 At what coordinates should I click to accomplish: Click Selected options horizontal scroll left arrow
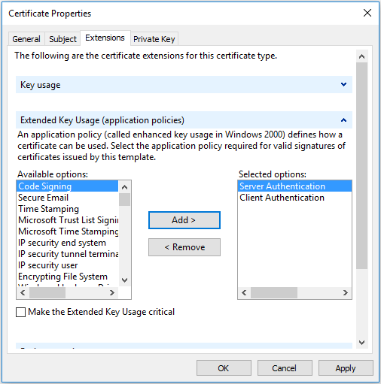(244, 292)
